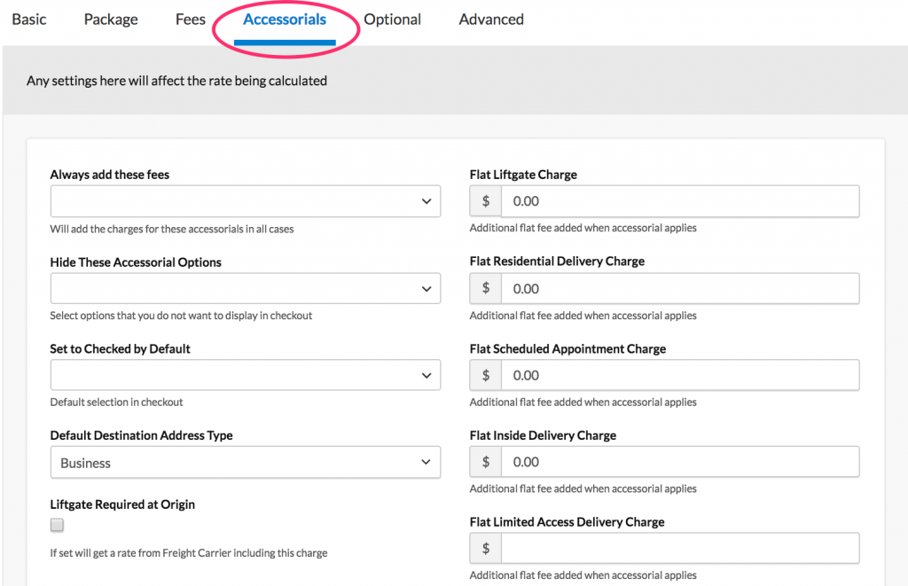Click dollar sign beside Flat Inside Delivery Charge
Image resolution: width=908 pixels, height=586 pixels.
tap(486, 462)
